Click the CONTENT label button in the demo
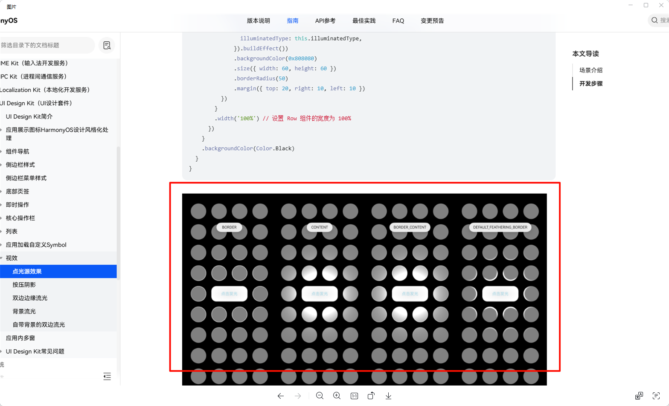Viewport: 669px width, 406px height. [x=320, y=227]
